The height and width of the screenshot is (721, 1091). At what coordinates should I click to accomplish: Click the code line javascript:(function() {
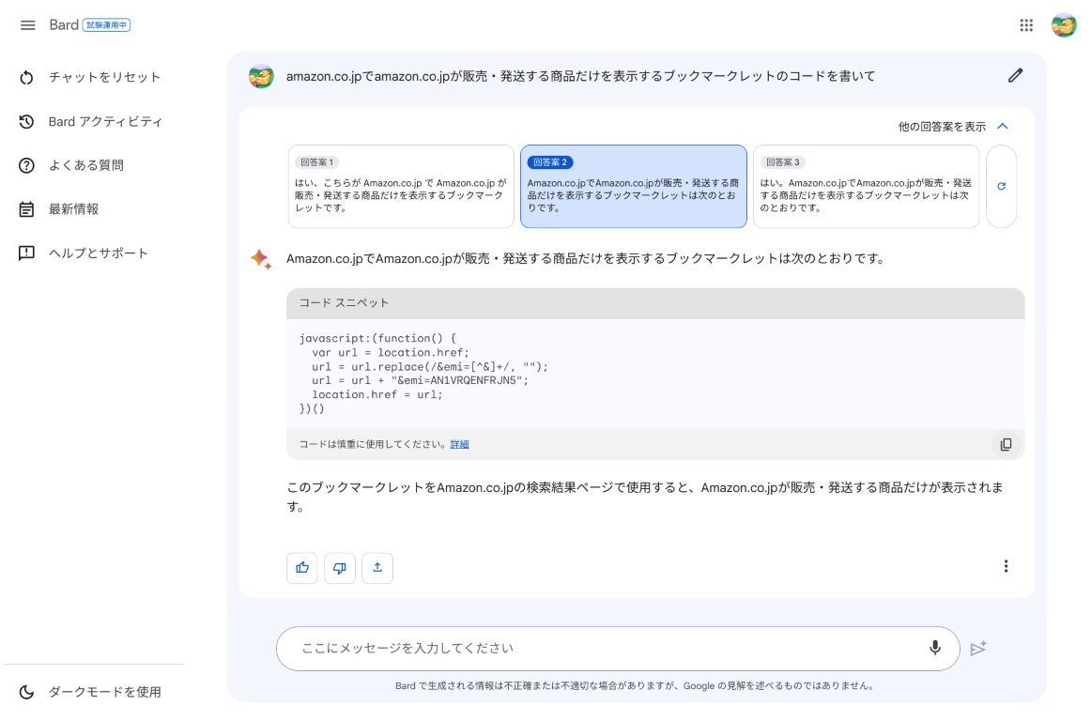(x=377, y=339)
